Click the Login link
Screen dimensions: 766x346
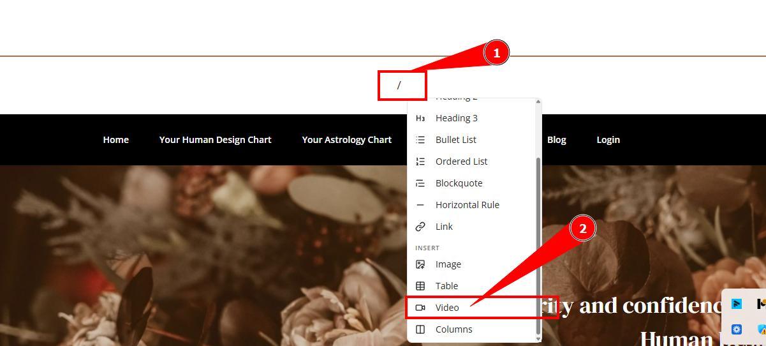(608, 140)
